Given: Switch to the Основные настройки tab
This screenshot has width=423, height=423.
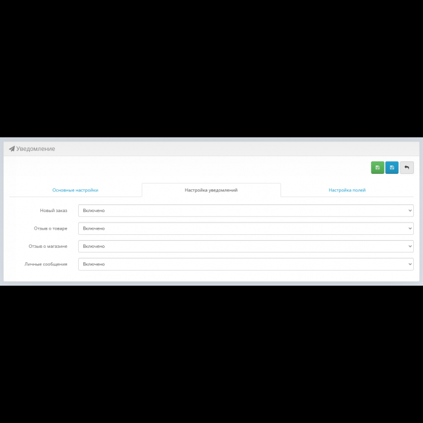Looking at the screenshot, I should [75, 190].
